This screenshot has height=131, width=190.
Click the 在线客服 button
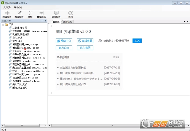pyautogui.click(x=85, y=41)
